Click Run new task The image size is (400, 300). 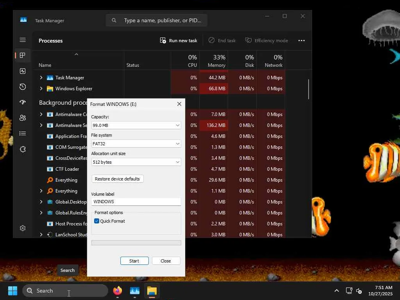point(179,41)
